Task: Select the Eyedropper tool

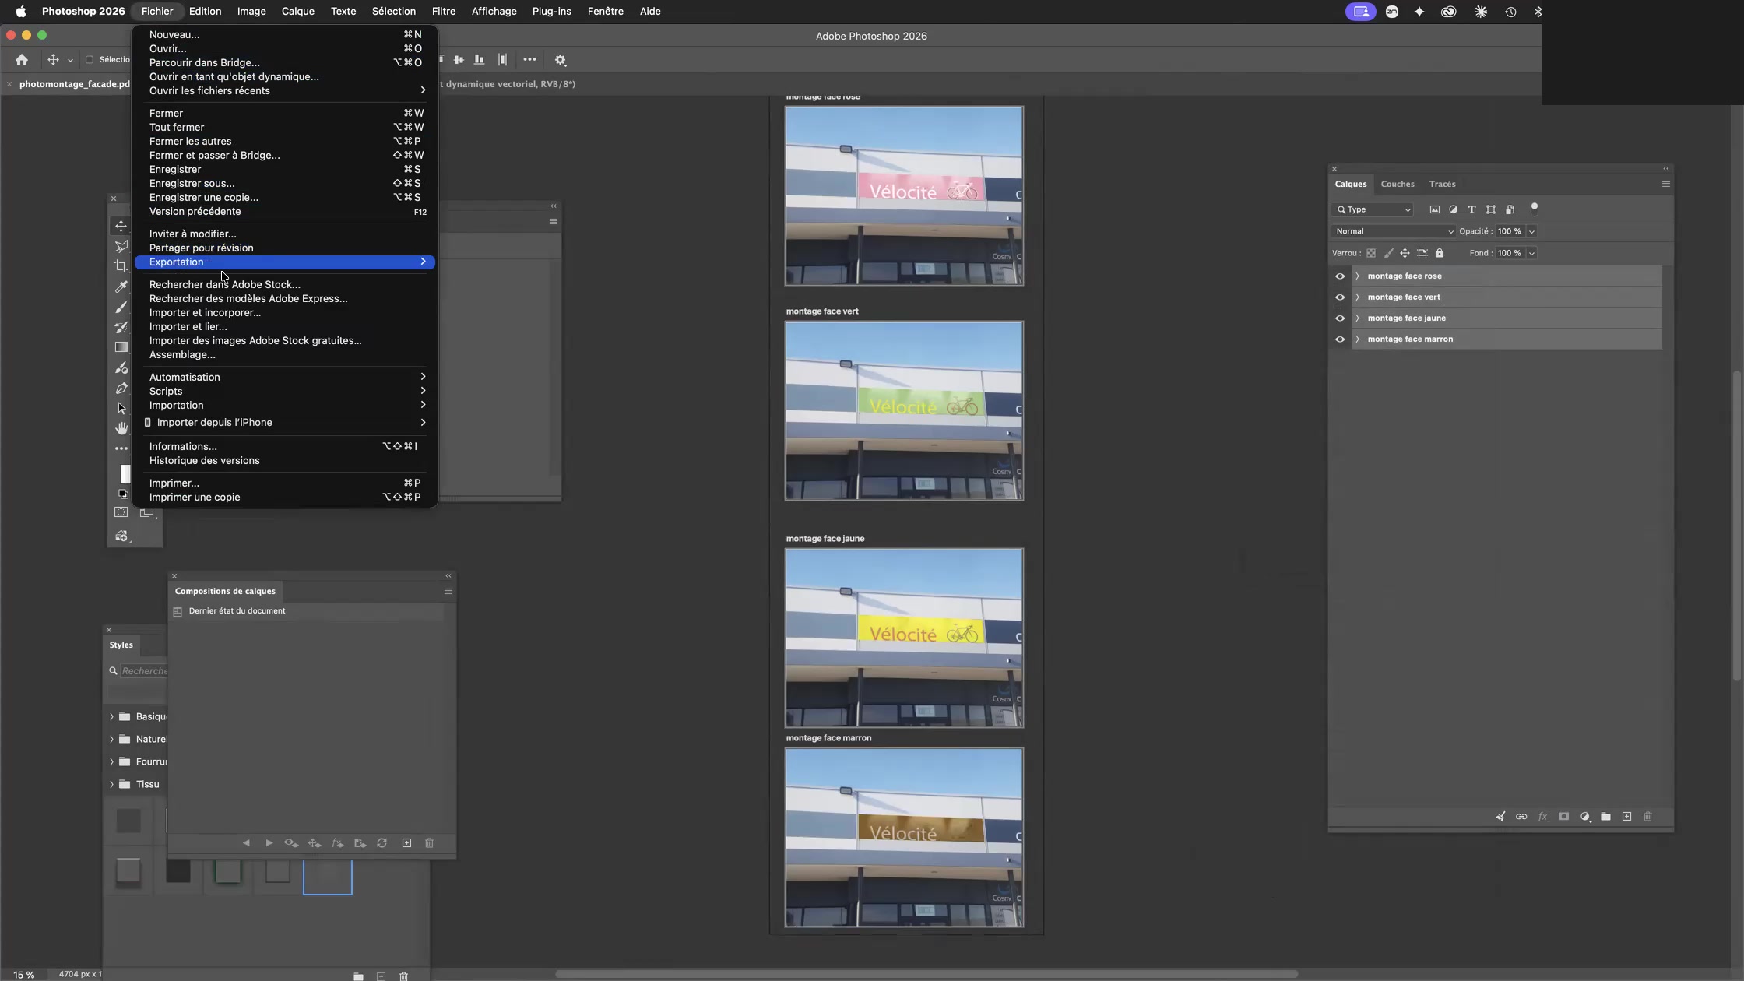Action: 121,287
